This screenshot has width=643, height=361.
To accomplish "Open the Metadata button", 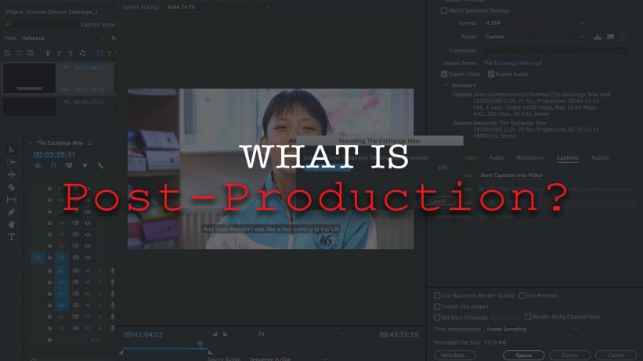I will 454,354.
